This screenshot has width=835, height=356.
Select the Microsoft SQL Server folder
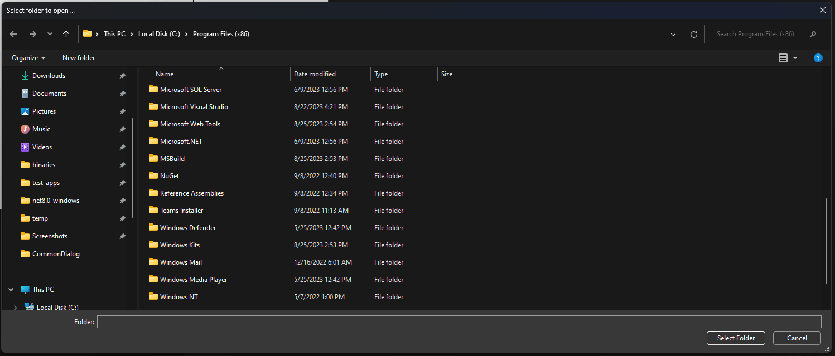coord(191,90)
